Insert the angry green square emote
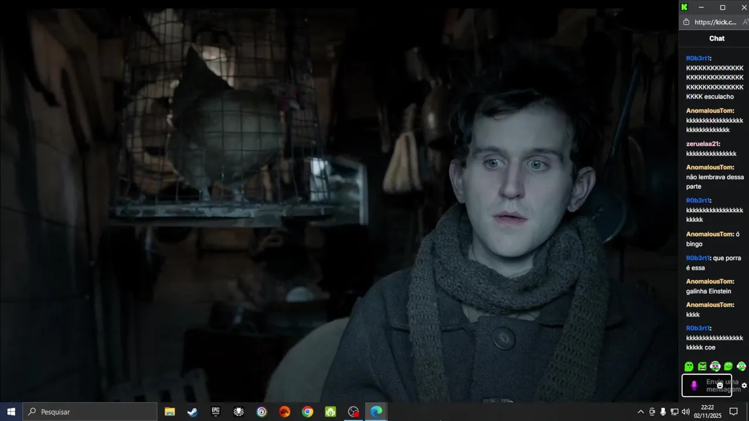This screenshot has height=421, width=749. [x=702, y=367]
